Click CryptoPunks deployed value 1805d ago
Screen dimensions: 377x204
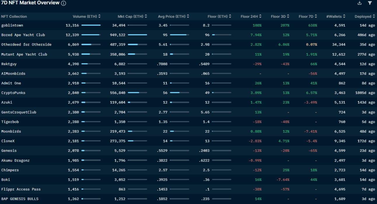[366, 93]
